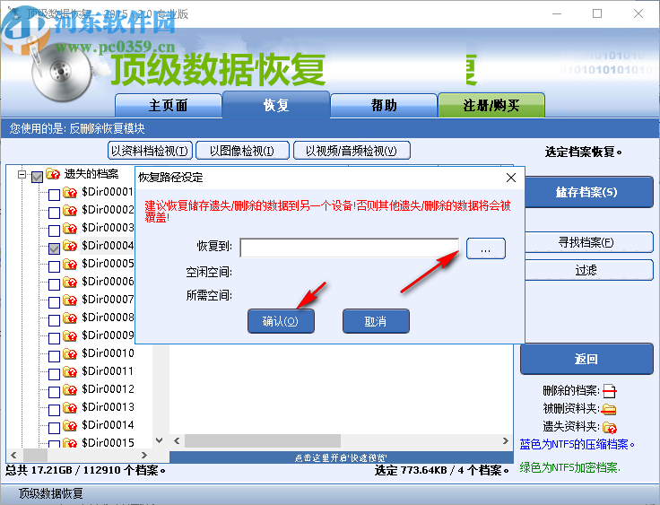Image resolution: width=660 pixels, height=505 pixels.
Task: Uncheck the $Dir00004 checkbox
Action: click(54, 248)
